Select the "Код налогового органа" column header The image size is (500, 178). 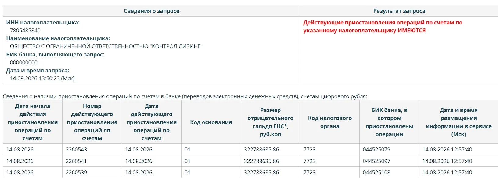[330, 122]
